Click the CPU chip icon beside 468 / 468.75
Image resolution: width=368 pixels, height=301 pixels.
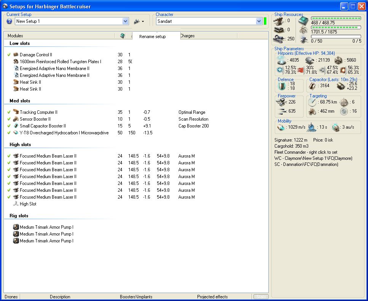coord(303,21)
